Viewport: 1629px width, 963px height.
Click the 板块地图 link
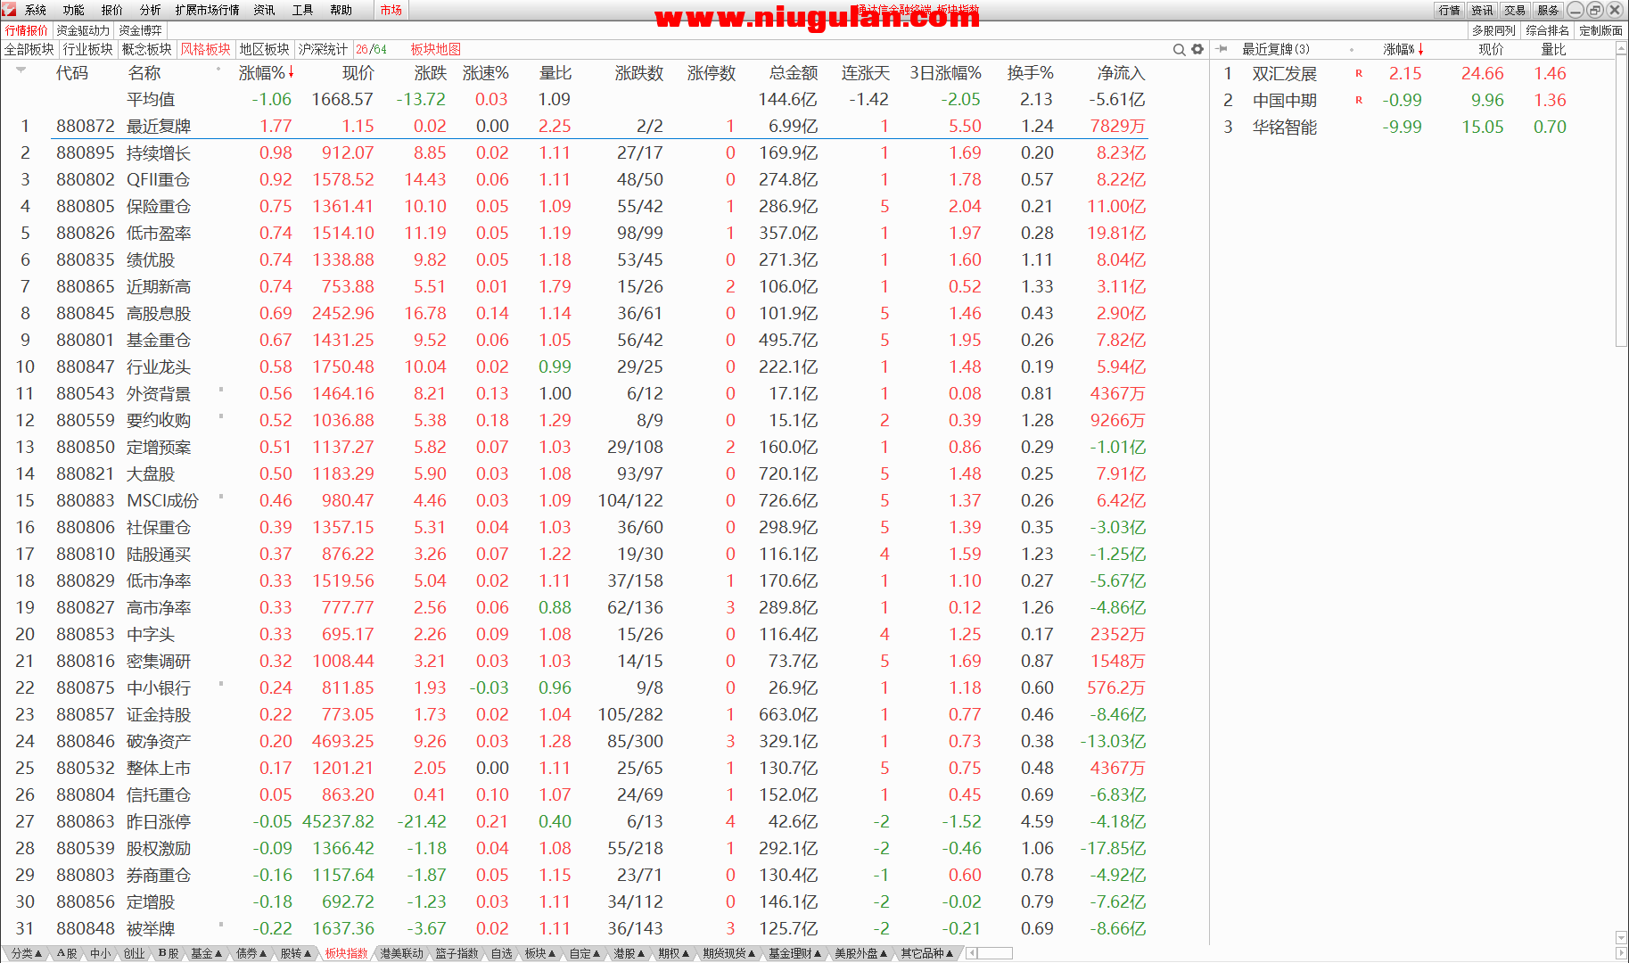coord(435,49)
